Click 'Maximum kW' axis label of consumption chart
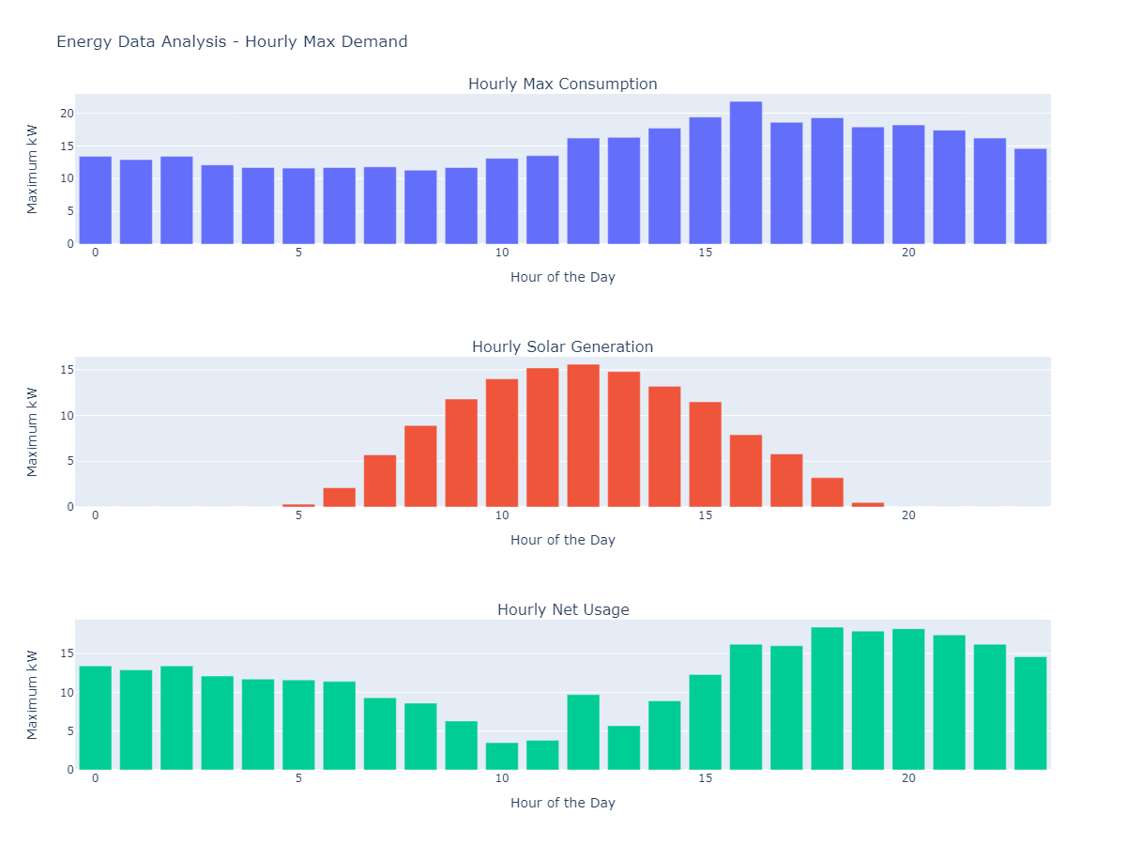 33,169
